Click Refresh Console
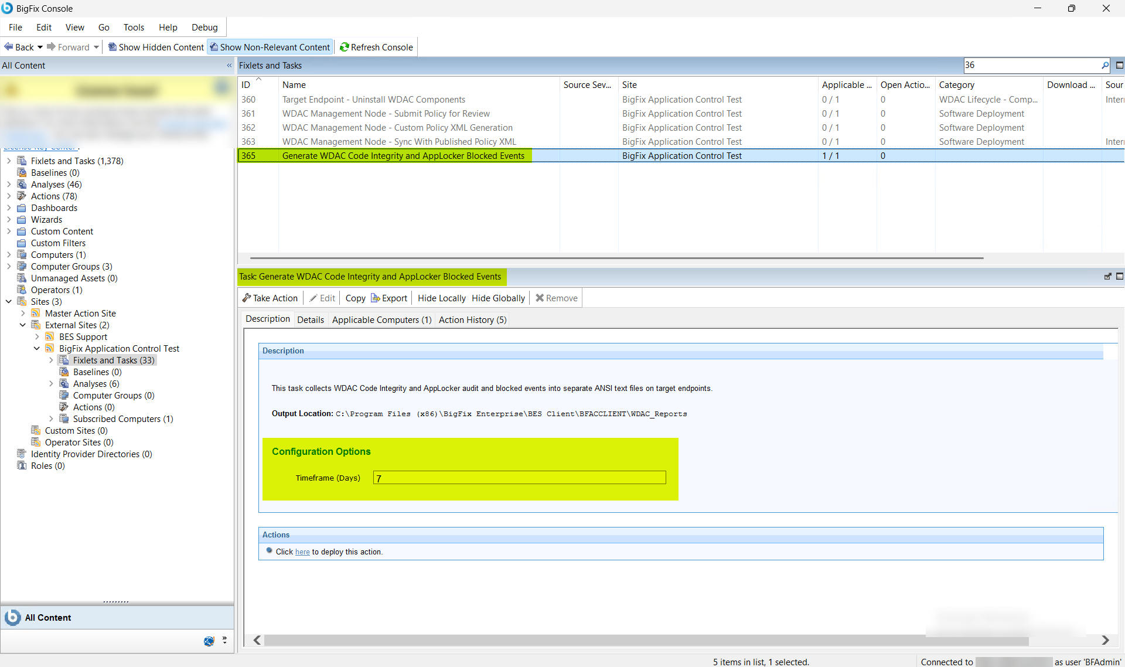Viewport: 1125px width, 667px height. tap(376, 47)
